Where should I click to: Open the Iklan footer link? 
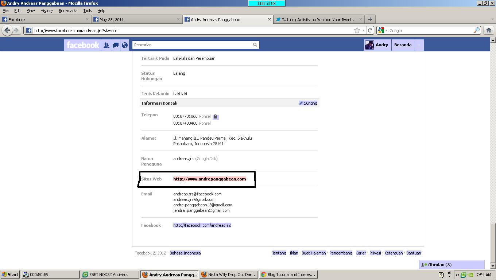click(x=294, y=253)
